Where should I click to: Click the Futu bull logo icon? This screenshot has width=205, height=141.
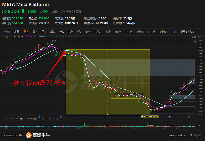pyautogui.click(x=29, y=135)
